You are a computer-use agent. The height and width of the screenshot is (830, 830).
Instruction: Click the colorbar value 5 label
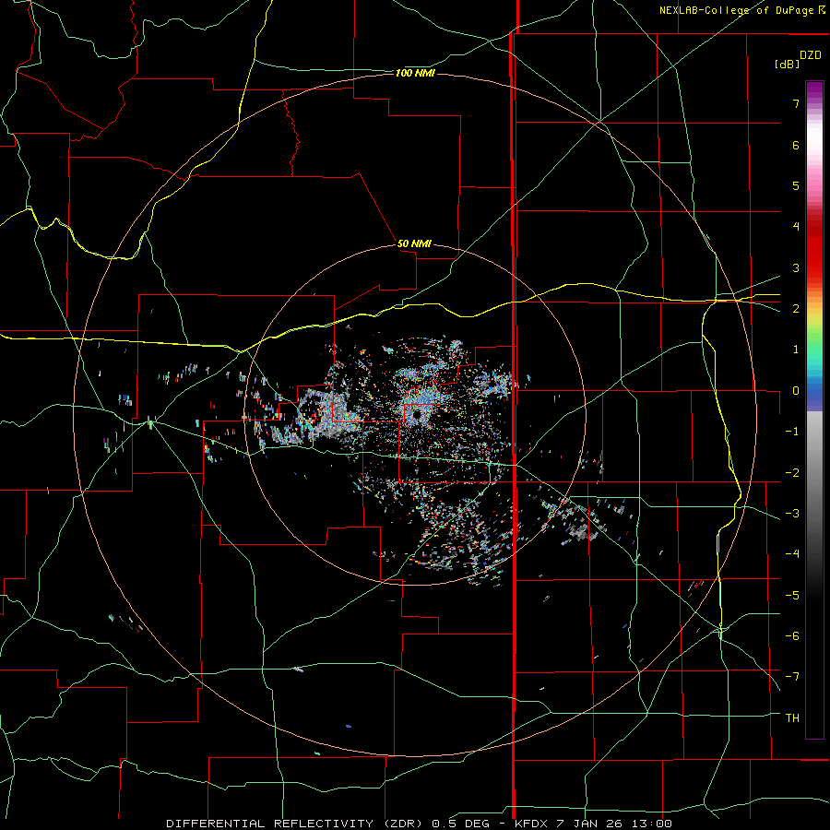coord(796,185)
